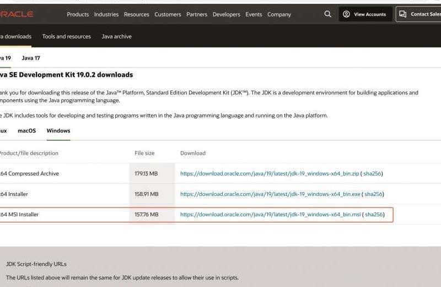Open the Customers menu
Image resolution: width=441 pixels, height=287 pixels.
(x=168, y=14)
